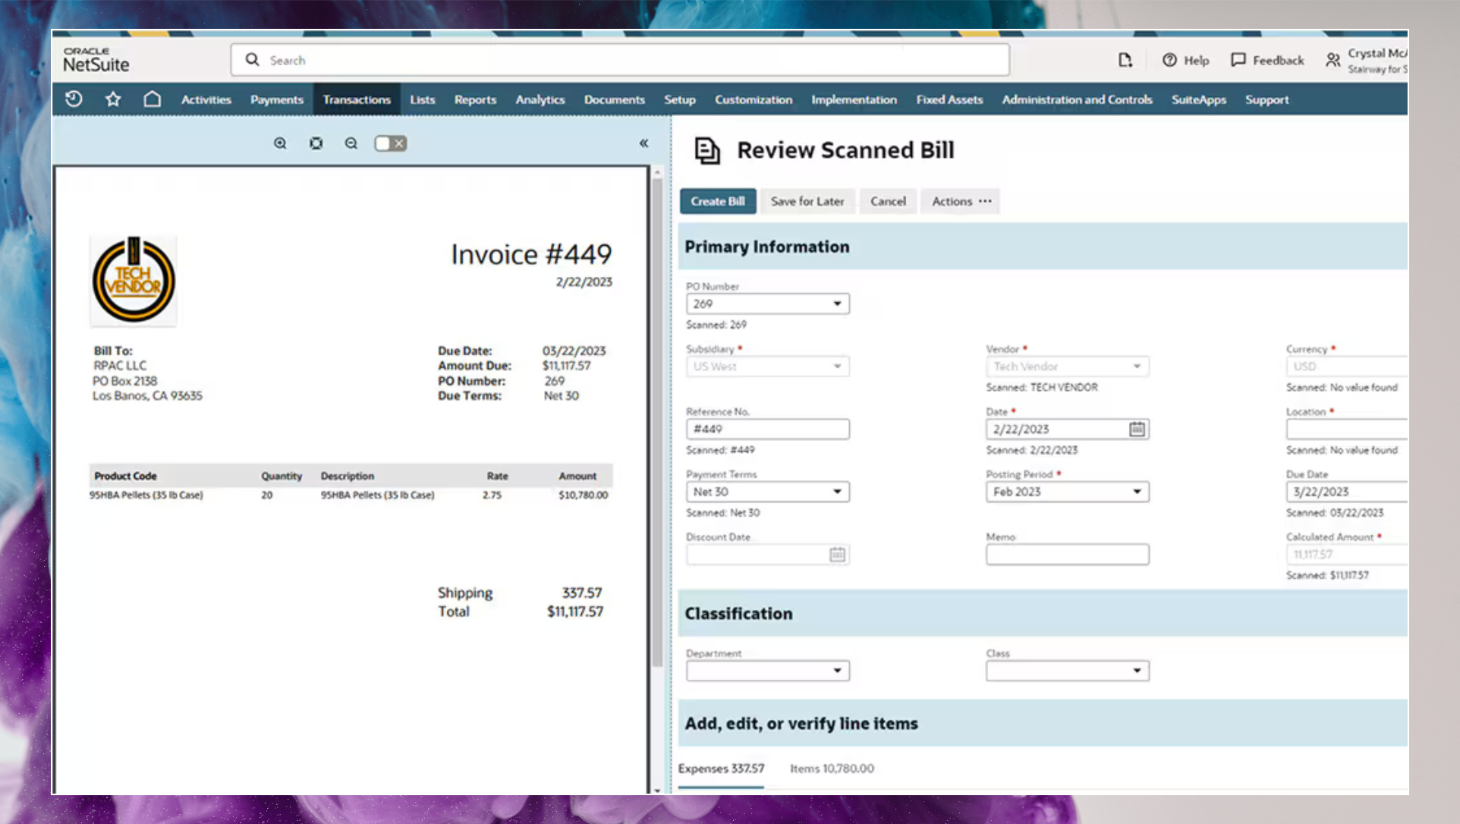Open the Transactions menu
Image resolution: width=1460 pixels, height=824 pixels.
point(357,99)
